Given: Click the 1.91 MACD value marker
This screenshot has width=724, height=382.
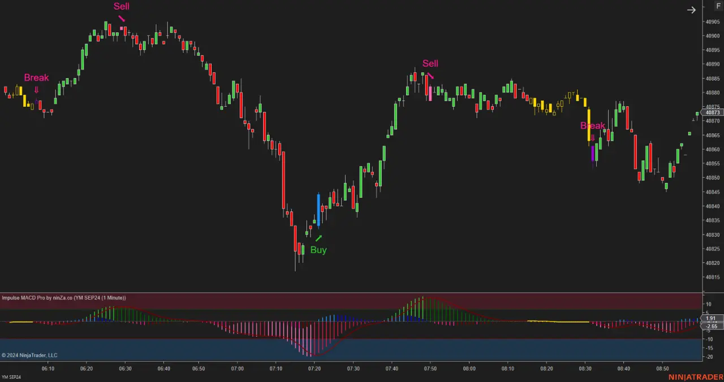Looking at the screenshot, I should coord(711,318).
